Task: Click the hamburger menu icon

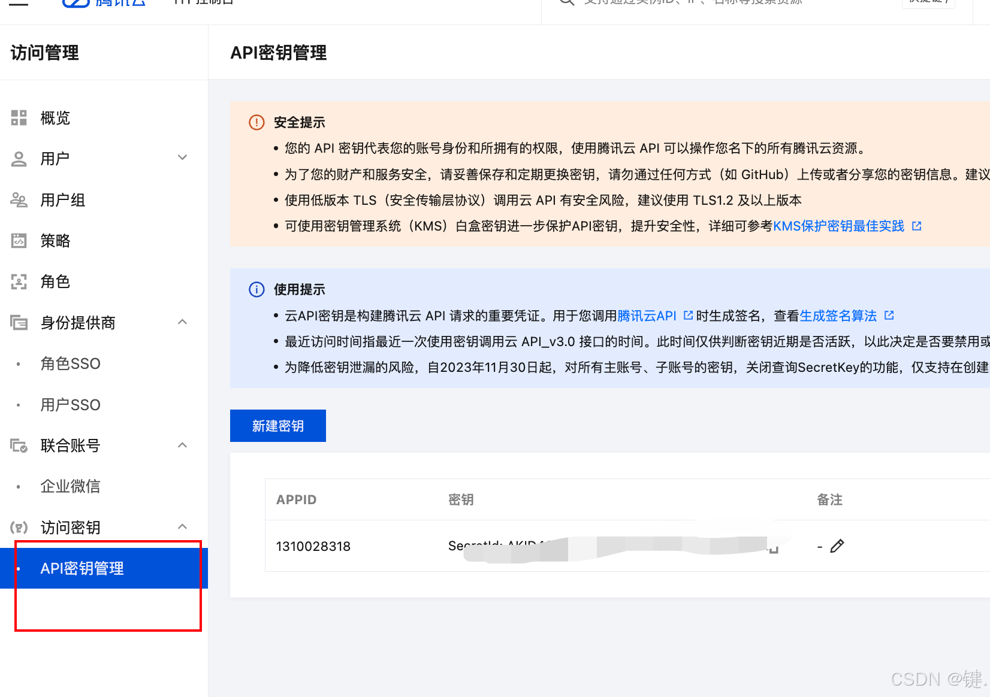Action: 18,2
